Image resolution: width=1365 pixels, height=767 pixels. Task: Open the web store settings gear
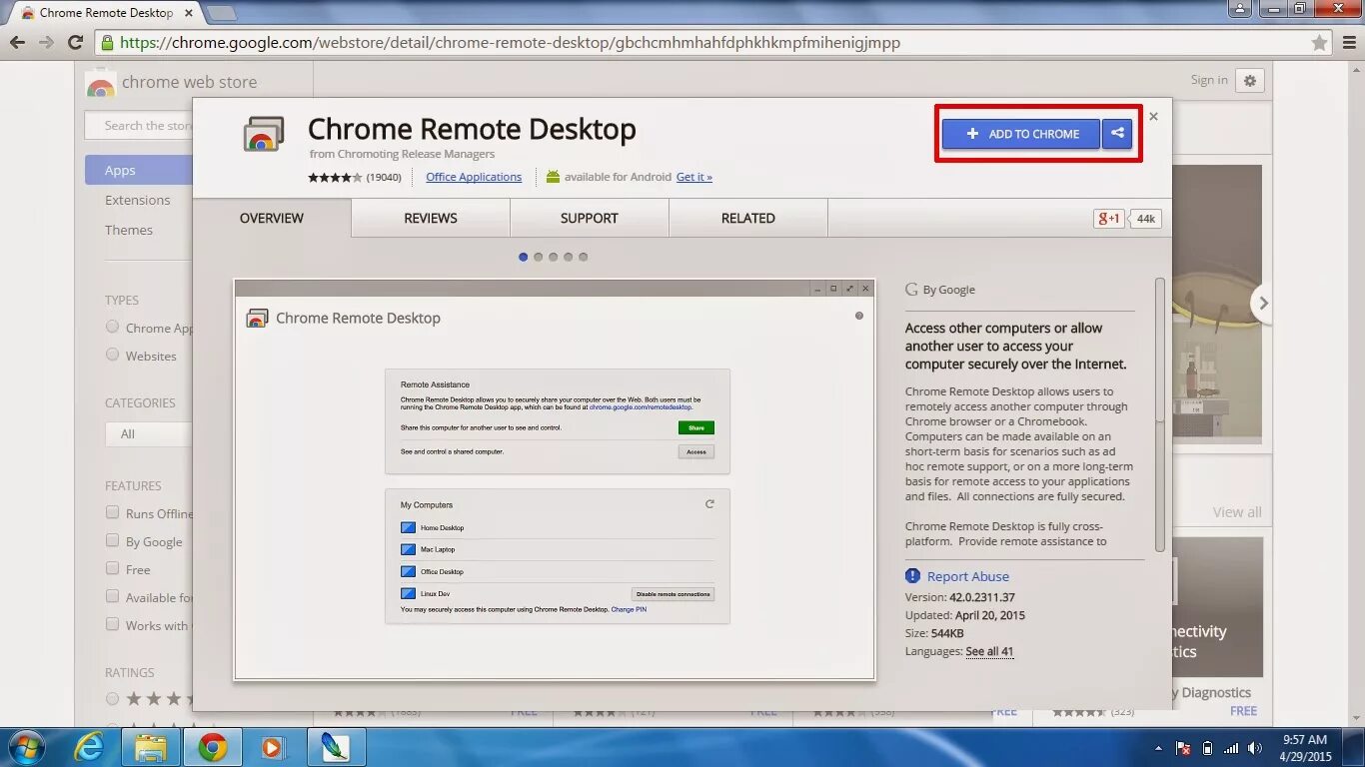point(1250,80)
